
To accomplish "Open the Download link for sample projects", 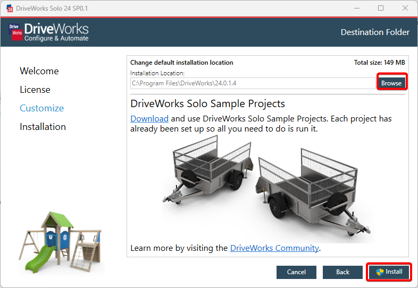I will pyautogui.click(x=149, y=119).
